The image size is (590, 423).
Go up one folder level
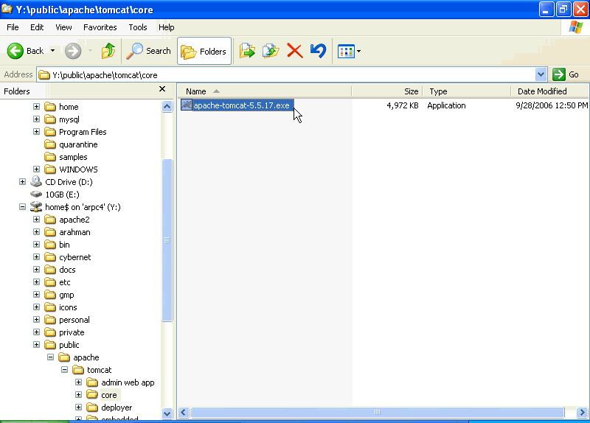[x=108, y=51]
